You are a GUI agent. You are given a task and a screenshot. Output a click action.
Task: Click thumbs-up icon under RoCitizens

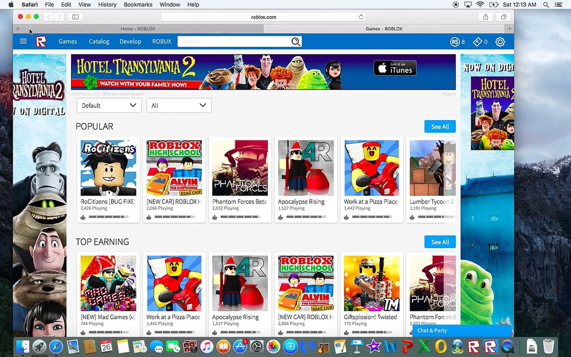[83, 217]
